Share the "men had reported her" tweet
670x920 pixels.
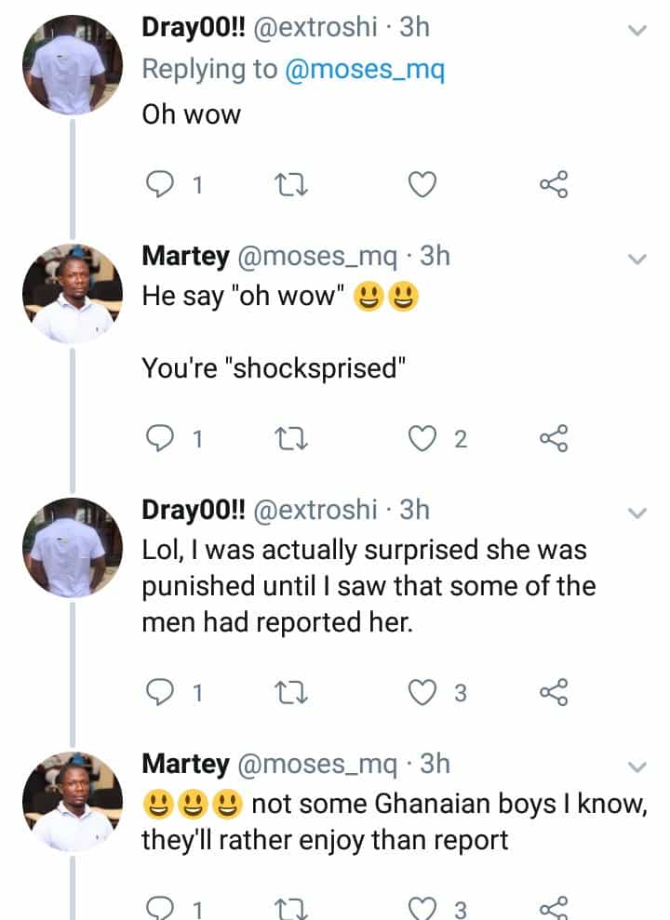point(553,692)
